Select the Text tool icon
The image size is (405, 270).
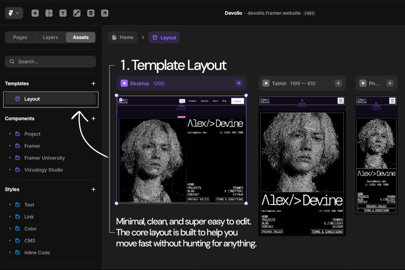(x=63, y=13)
